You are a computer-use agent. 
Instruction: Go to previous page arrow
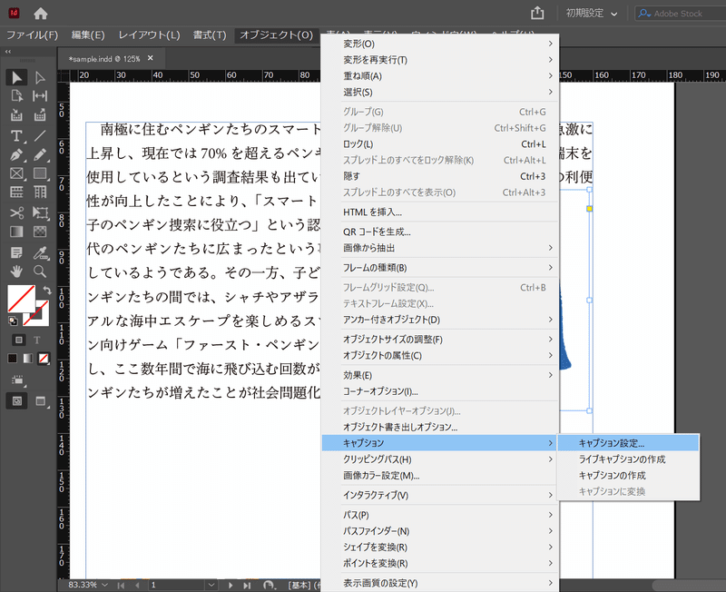[137, 585]
